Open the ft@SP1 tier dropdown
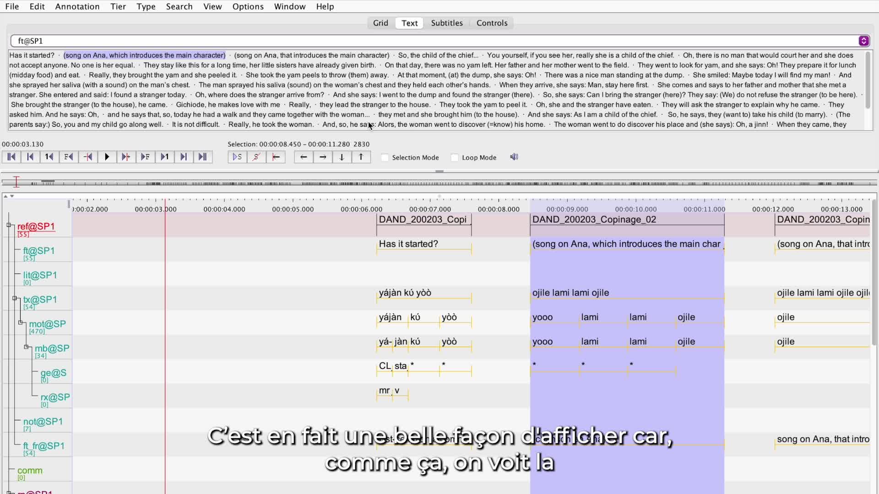The height and width of the screenshot is (494, 879). tap(863, 41)
